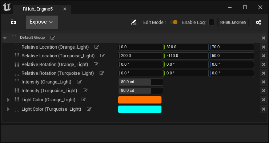Expand Light Color (Turquoise_Light) row
Image resolution: width=269 pixels, height=143 pixels.
click(x=8, y=109)
